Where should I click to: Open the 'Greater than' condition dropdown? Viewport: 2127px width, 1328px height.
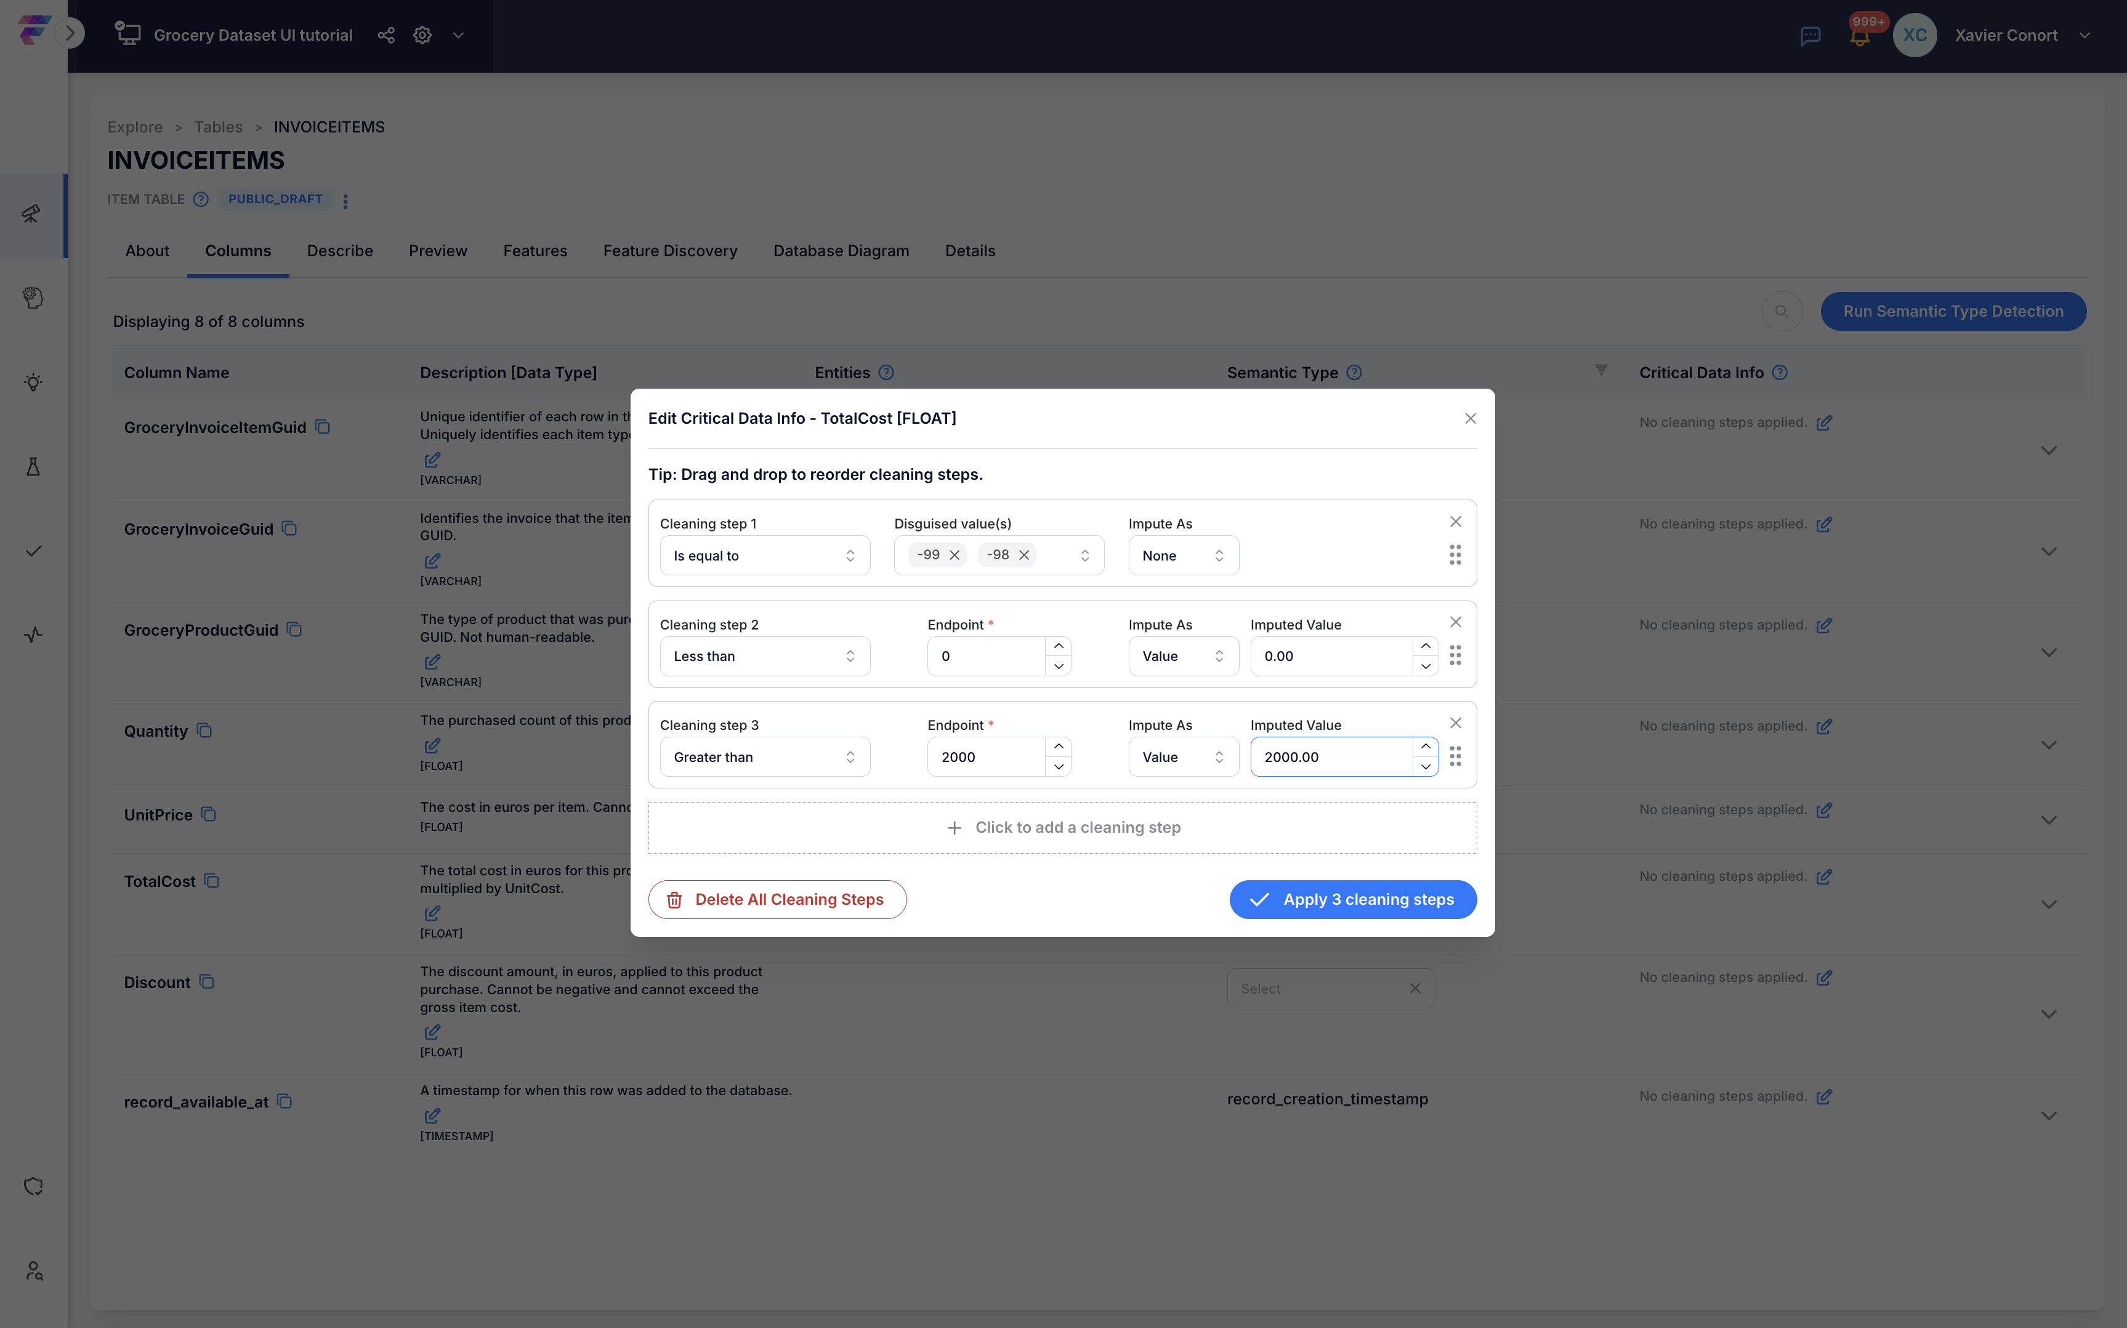765,757
